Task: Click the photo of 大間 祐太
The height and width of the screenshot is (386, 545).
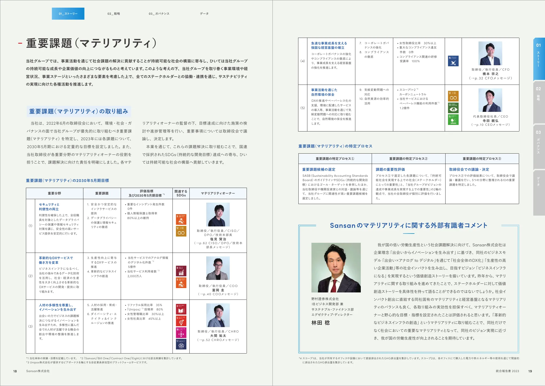Action: 218,315
